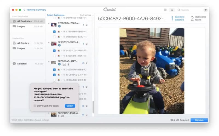Click Photos icon on 342350F9 file row
The width and height of the screenshot is (219, 136).
point(59,70)
